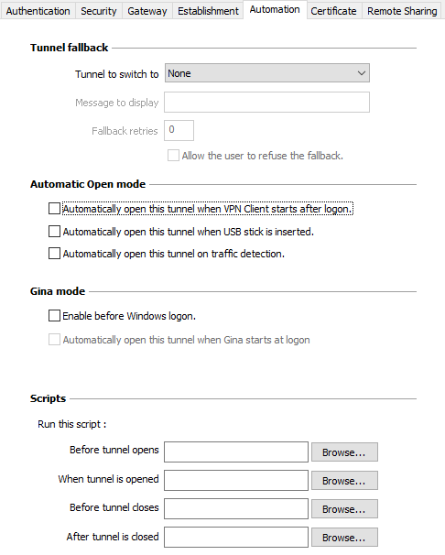Focus the Before tunnel closes script field
This screenshot has width=445, height=555.
[236, 508]
